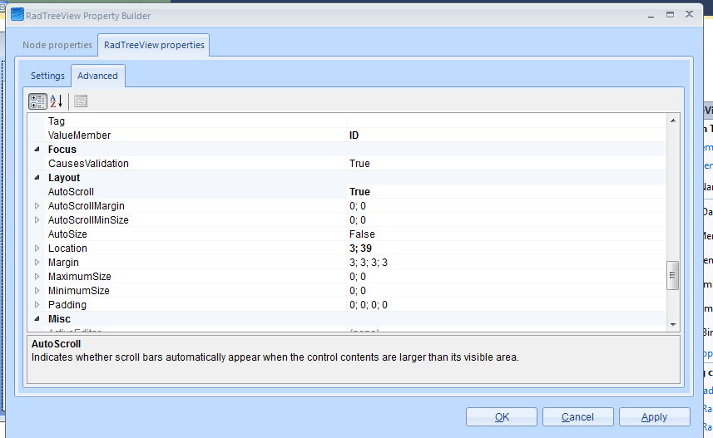
Task: Click the property grid scrollbar thumb
Action: (x=673, y=275)
